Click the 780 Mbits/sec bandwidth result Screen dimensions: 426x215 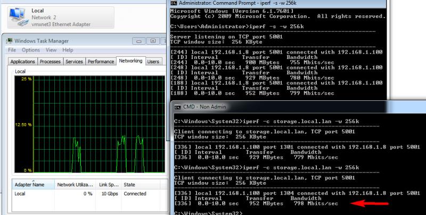tap(312, 78)
